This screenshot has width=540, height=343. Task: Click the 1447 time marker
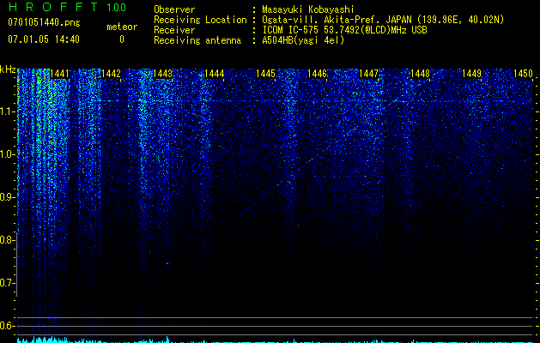tap(368, 74)
